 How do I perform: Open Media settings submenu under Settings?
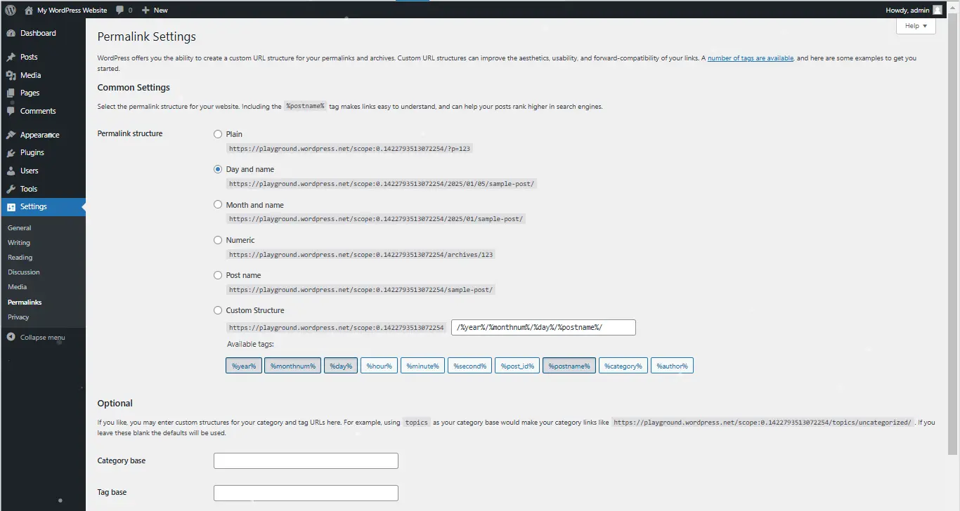[x=18, y=286]
